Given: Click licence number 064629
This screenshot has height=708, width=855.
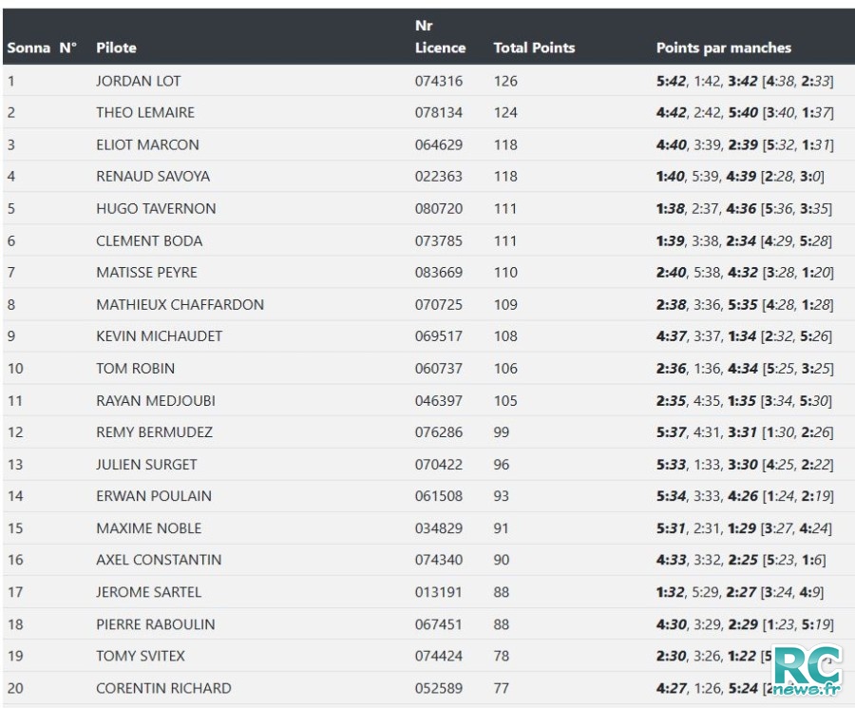Looking at the screenshot, I should coord(439,144).
